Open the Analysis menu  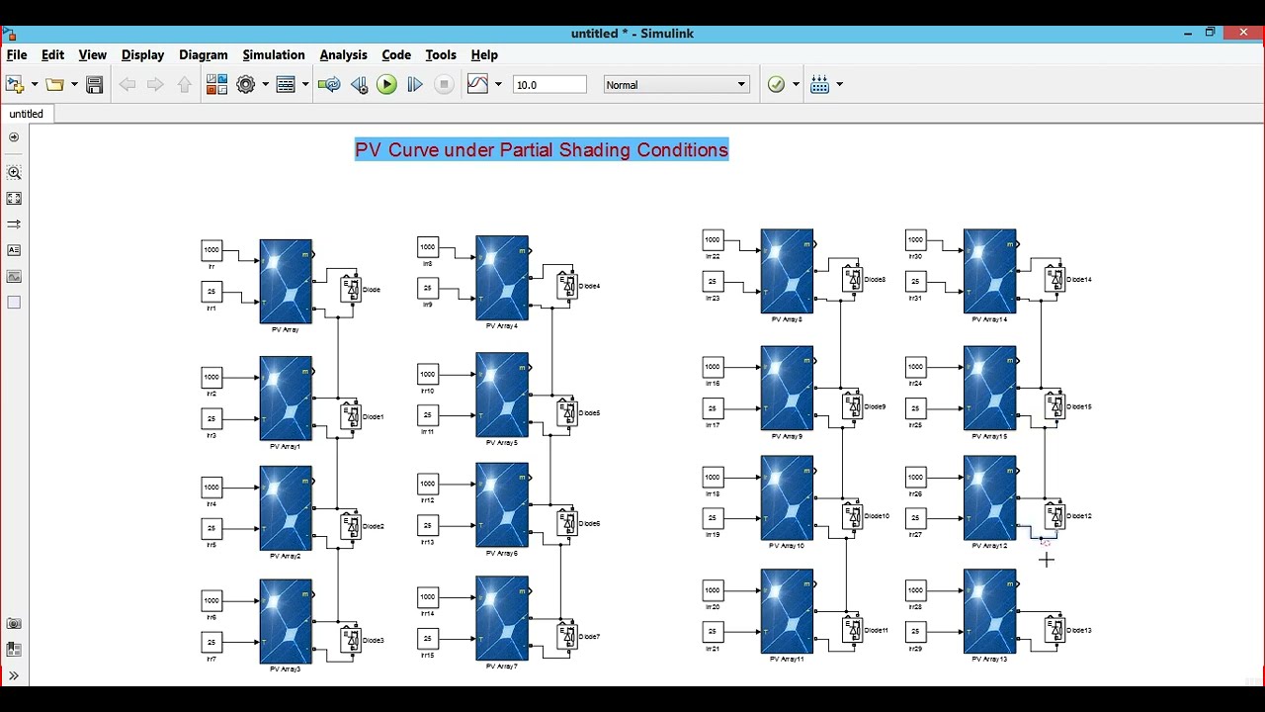click(x=343, y=55)
